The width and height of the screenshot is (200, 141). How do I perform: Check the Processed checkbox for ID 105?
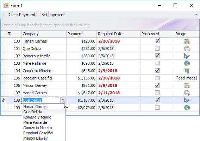(157, 78)
